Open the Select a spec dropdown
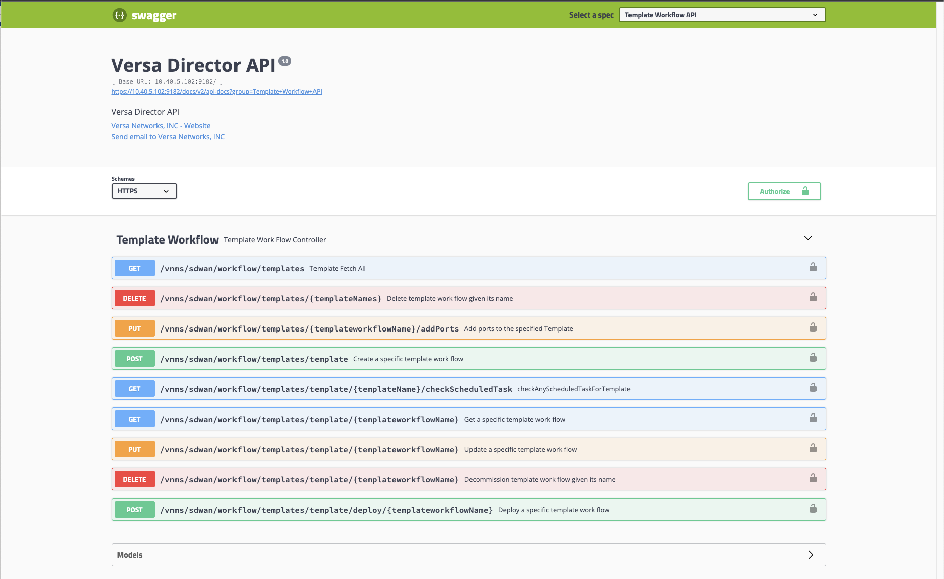Screen dimensions: 944x579 [x=722, y=15]
